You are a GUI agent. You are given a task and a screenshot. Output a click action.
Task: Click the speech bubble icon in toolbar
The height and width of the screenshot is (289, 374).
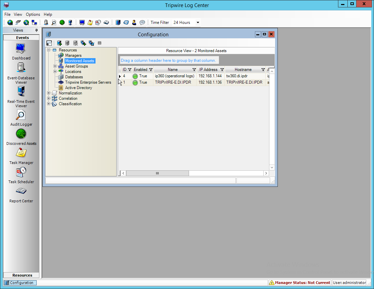142,23
